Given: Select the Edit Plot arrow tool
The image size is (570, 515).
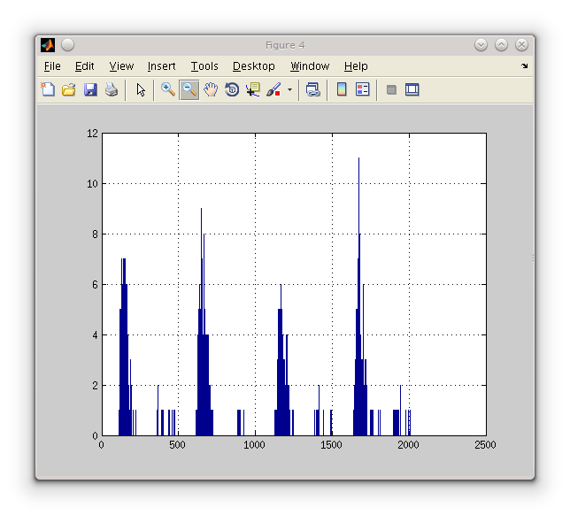Looking at the screenshot, I should tap(140, 89).
